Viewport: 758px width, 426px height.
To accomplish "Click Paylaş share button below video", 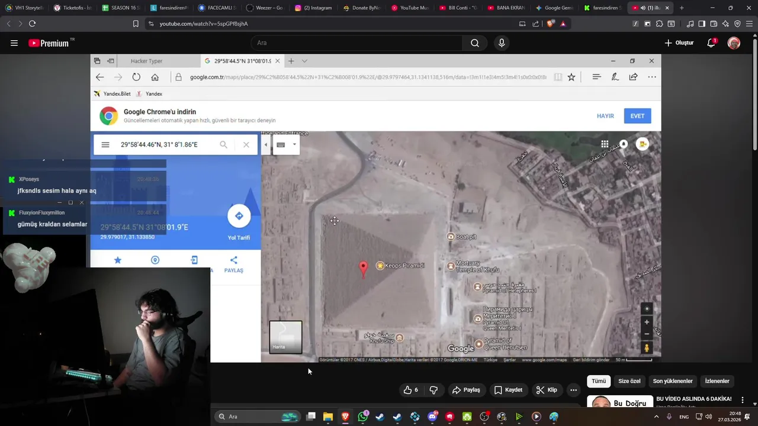I will (x=465, y=390).
